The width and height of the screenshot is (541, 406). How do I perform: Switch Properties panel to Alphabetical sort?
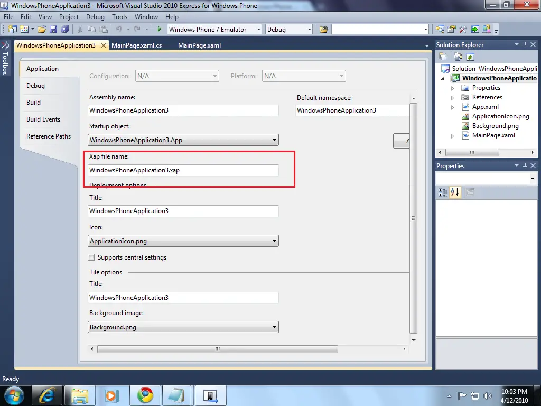(x=455, y=192)
